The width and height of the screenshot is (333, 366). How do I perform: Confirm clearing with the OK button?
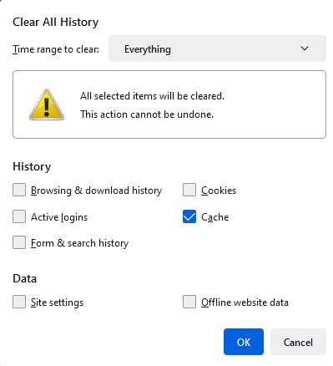point(244,342)
